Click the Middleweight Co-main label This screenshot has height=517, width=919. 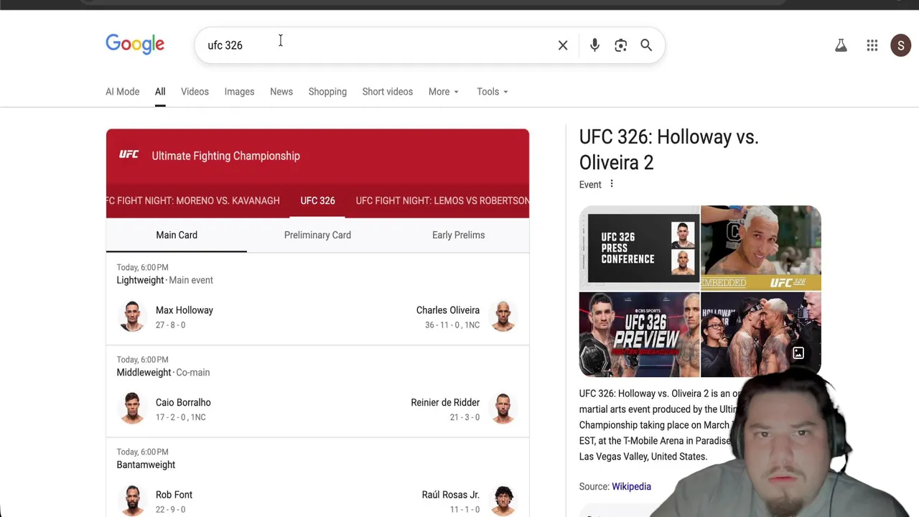point(163,372)
